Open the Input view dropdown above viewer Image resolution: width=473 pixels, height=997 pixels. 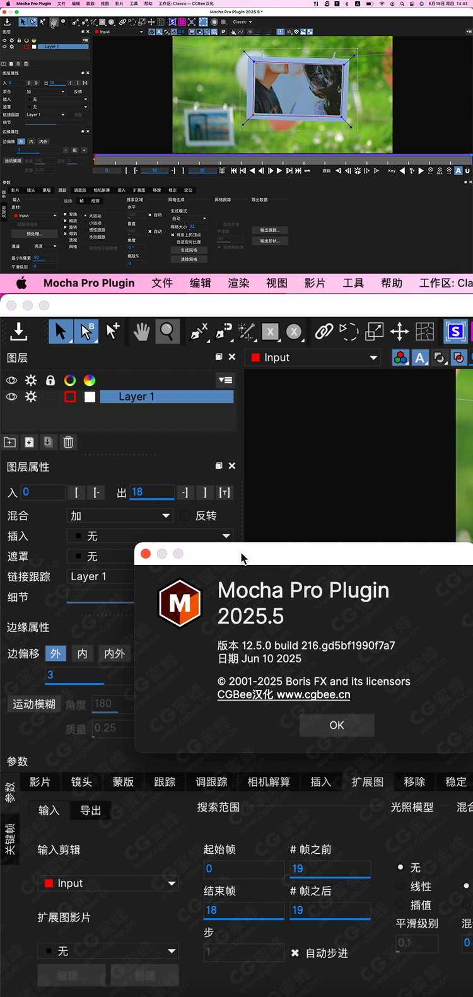pyautogui.click(x=313, y=358)
